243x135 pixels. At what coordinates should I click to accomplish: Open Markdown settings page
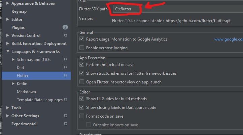(x=26, y=92)
